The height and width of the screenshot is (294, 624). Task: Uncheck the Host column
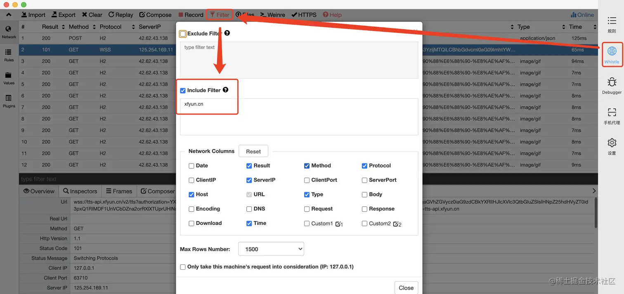(x=191, y=195)
